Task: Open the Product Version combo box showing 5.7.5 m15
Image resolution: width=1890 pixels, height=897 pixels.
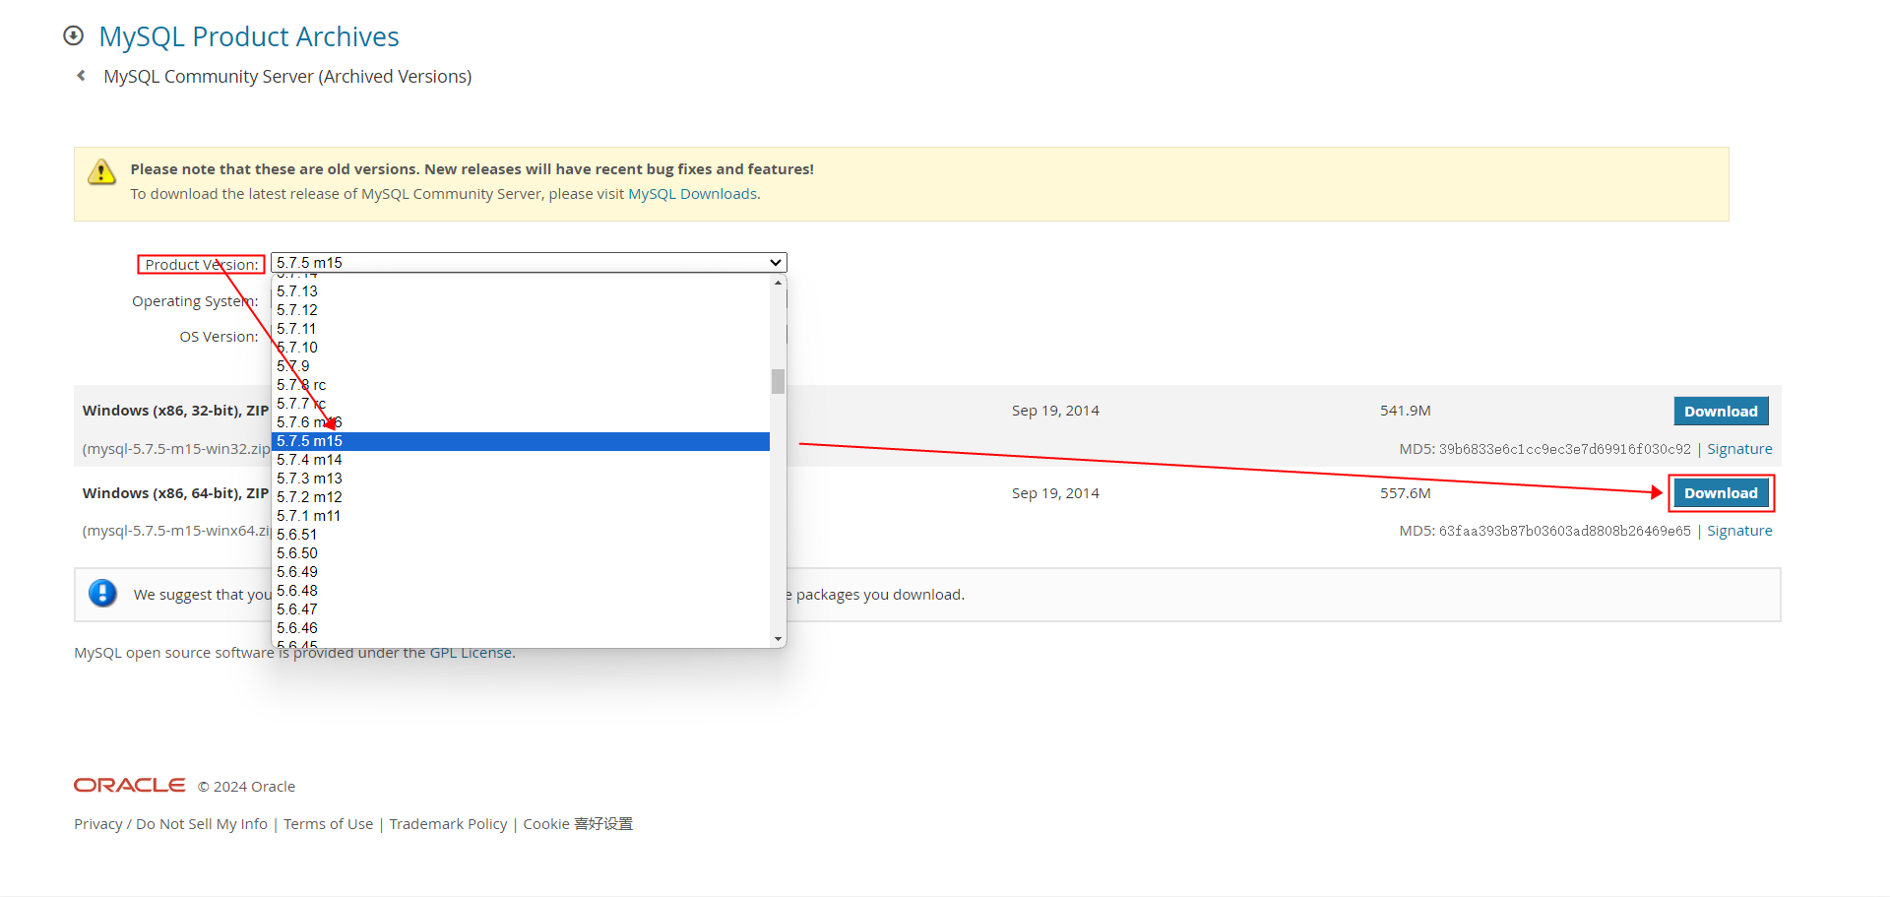Action: click(x=529, y=263)
